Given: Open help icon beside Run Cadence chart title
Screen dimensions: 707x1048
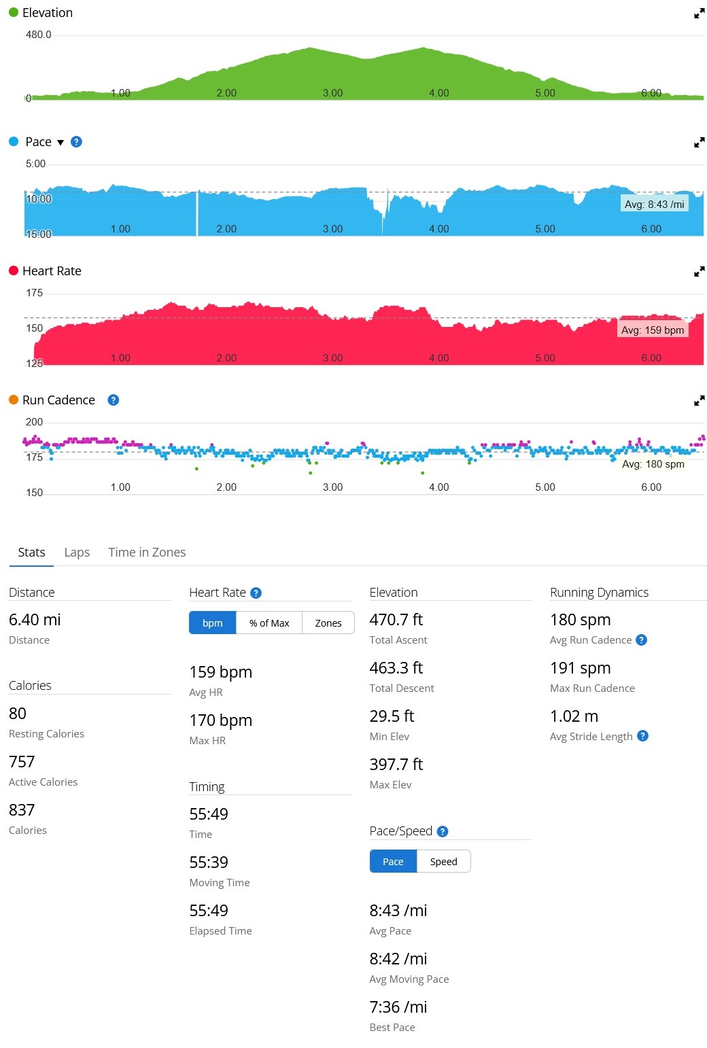Looking at the screenshot, I should 114,400.
